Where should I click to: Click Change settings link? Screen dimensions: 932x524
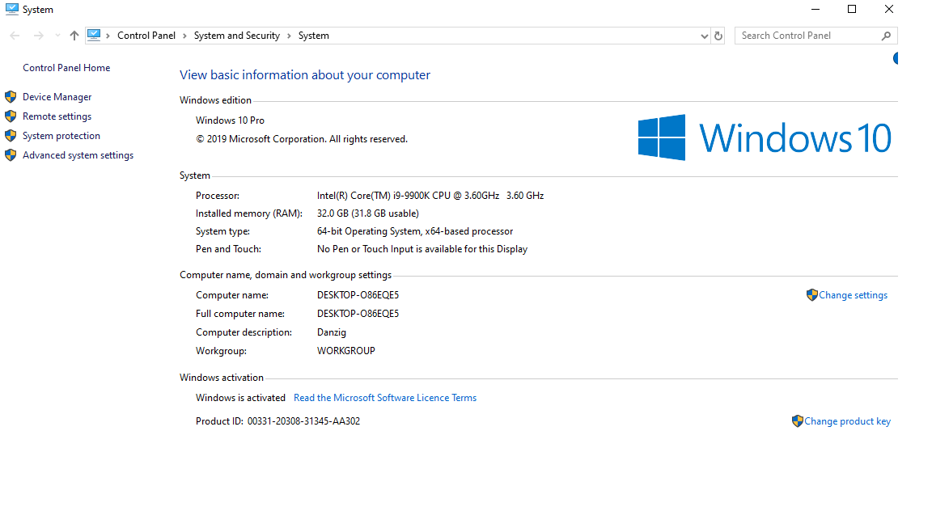click(x=853, y=295)
